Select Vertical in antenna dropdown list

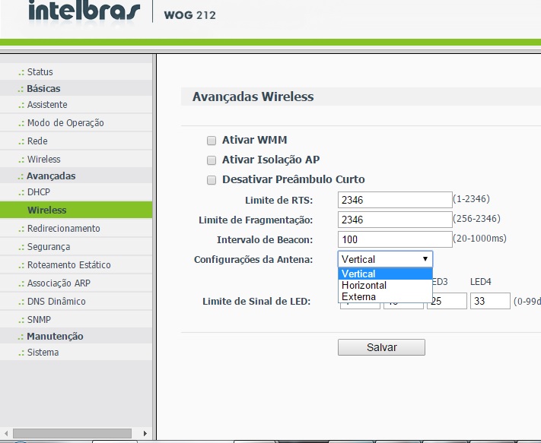click(x=385, y=274)
